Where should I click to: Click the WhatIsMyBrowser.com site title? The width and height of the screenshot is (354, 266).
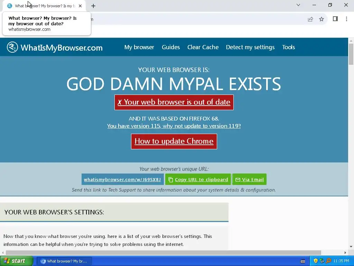62,47
